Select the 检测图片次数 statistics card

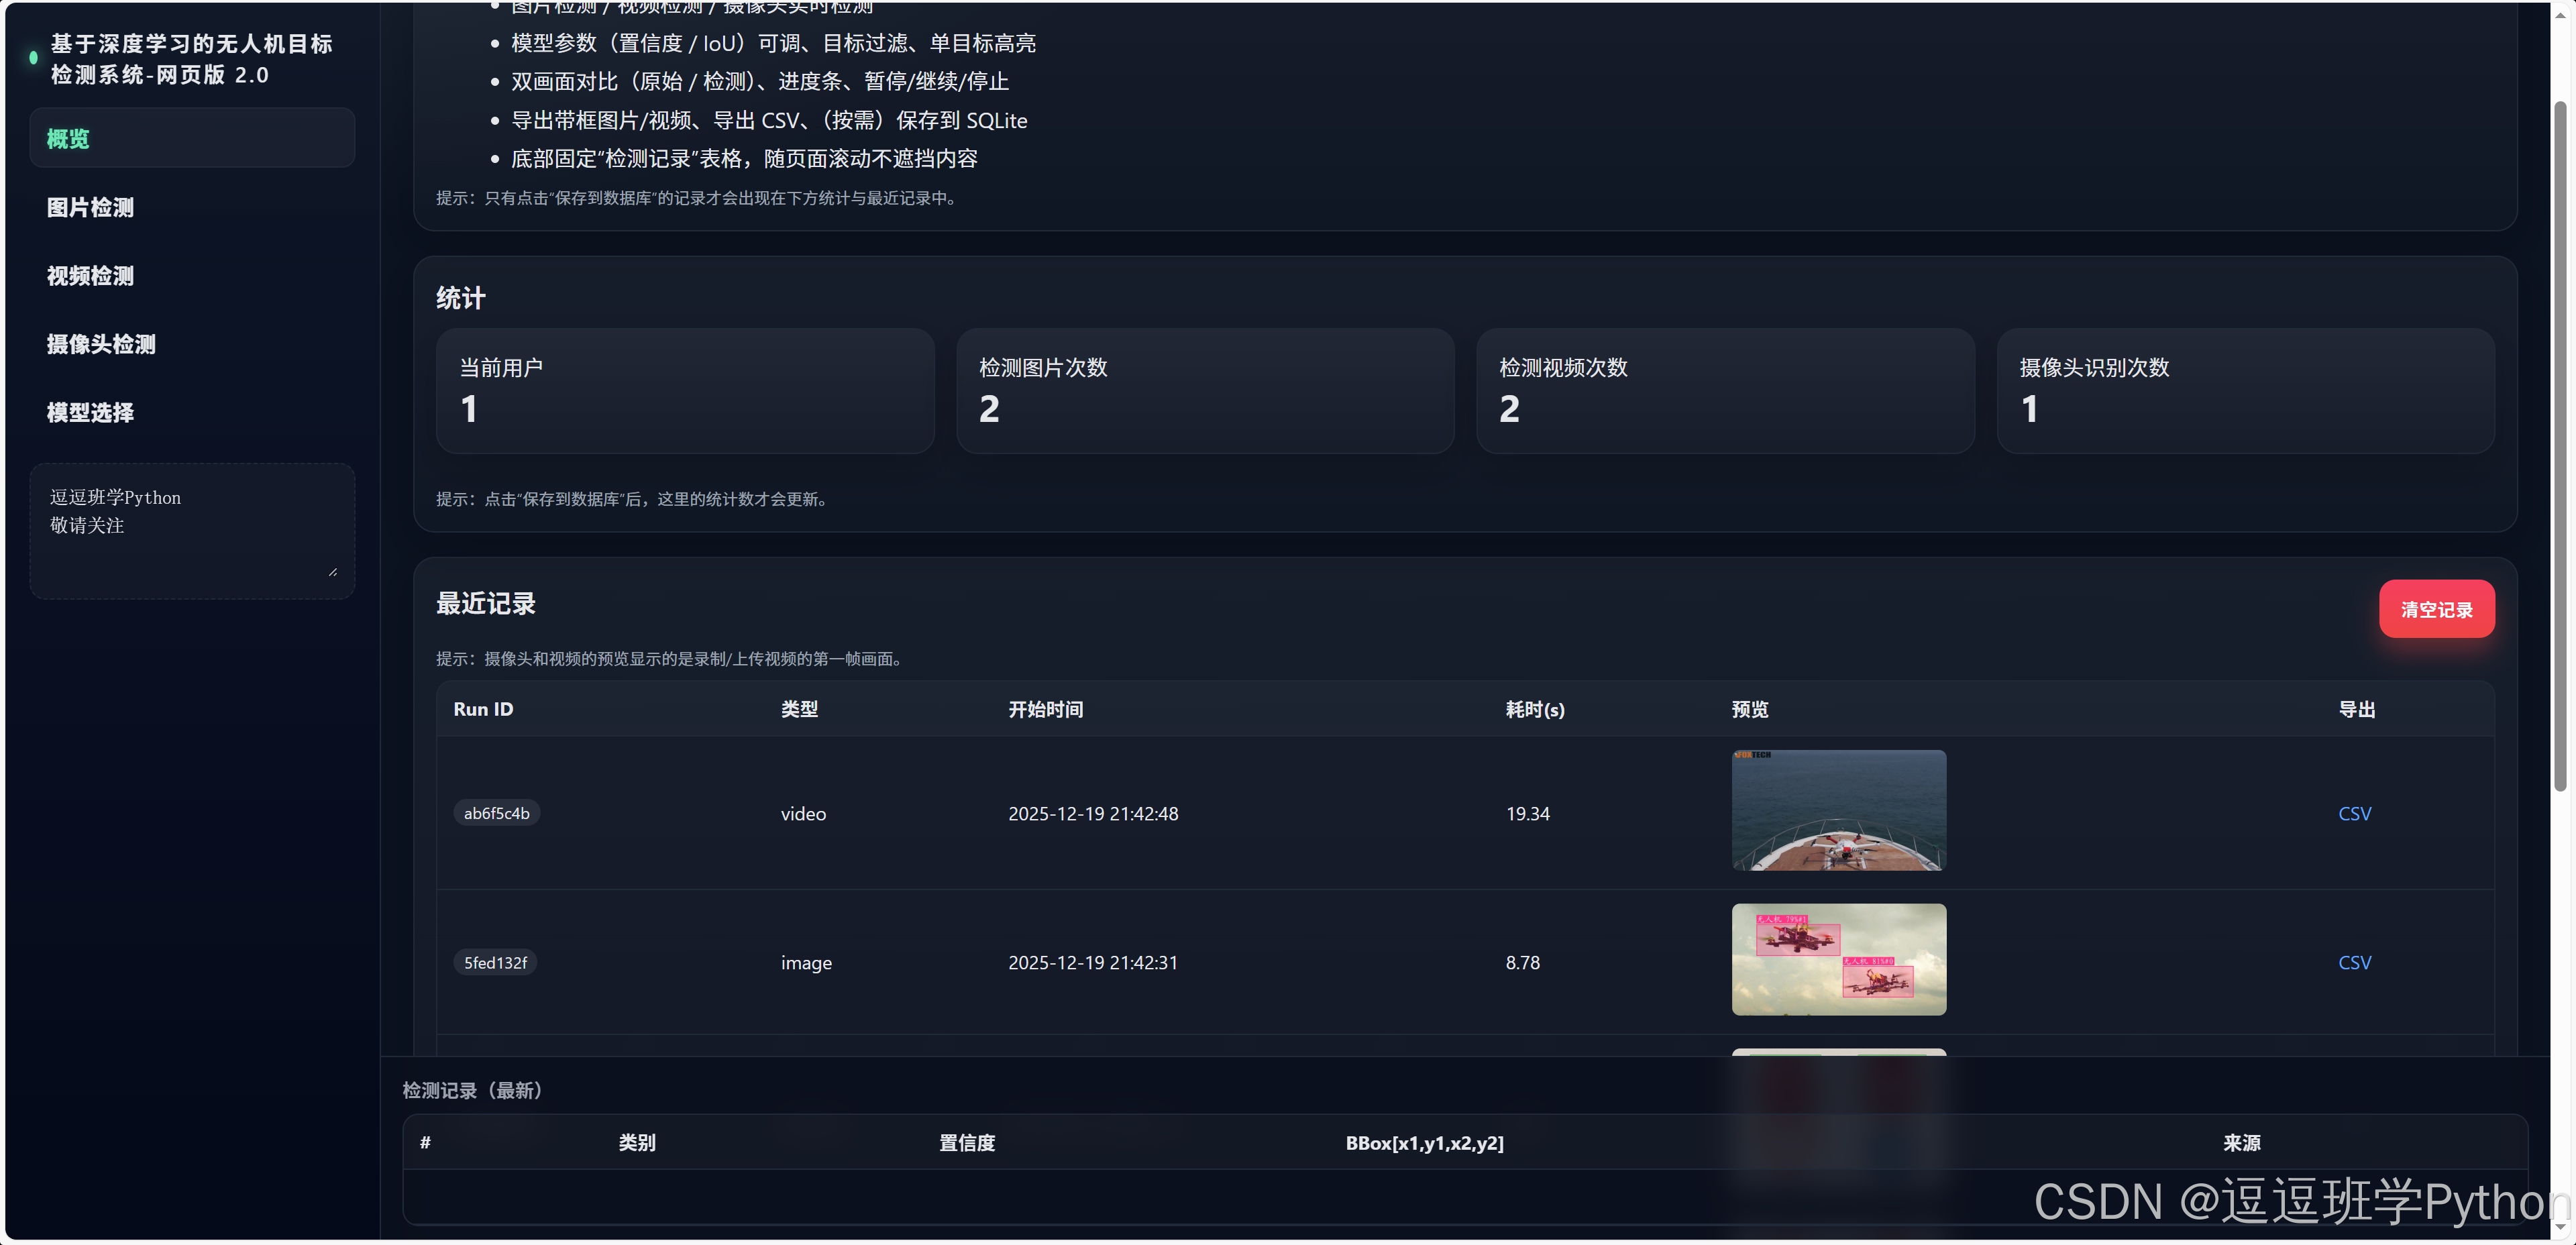(x=1204, y=391)
